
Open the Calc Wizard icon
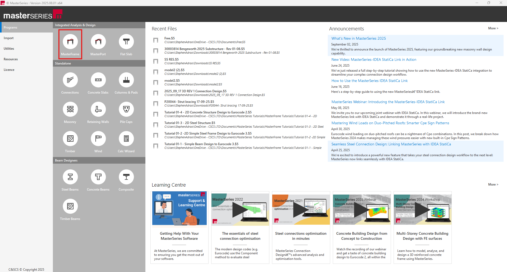click(x=126, y=139)
